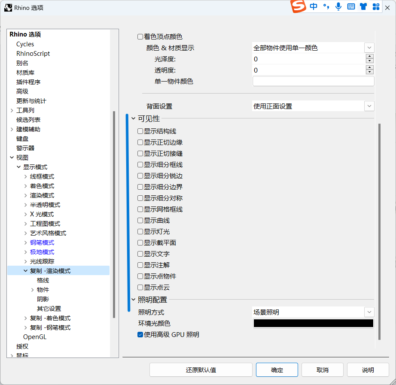Viewport: 396px width, 385px height.
Task: Collapse 视图 tree node
Action: 12,157
